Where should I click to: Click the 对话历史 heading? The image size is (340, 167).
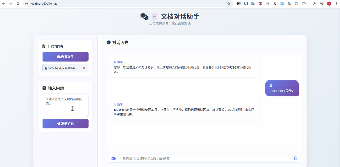point(120,43)
